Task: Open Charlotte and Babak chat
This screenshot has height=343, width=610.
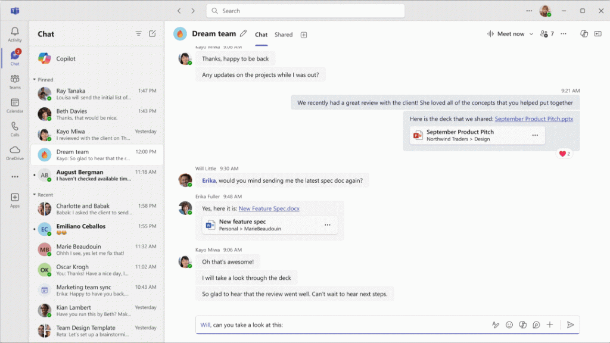Action: click(97, 209)
